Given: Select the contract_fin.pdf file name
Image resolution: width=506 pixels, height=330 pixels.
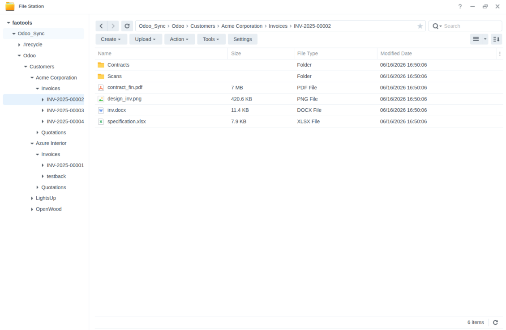Looking at the screenshot, I should click(125, 87).
